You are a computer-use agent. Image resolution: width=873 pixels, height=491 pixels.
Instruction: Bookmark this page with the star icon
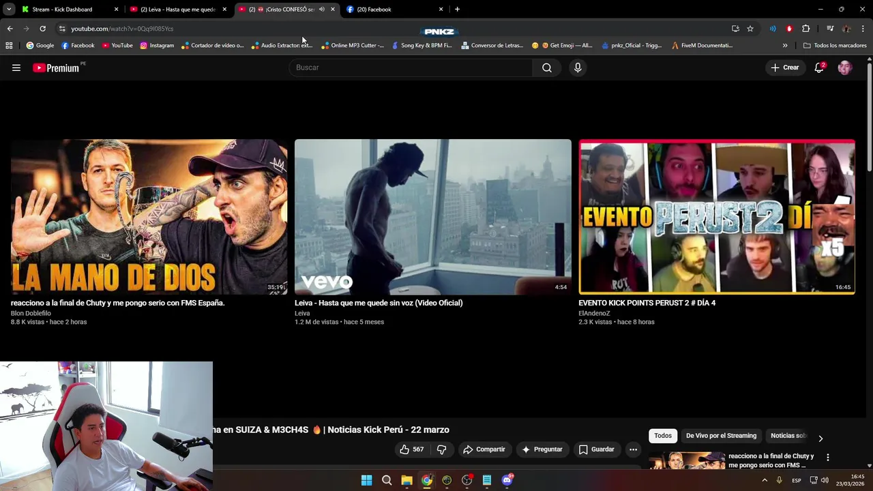tap(750, 29)
